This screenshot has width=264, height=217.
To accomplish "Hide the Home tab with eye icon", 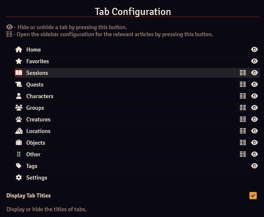I will tap(254, 49).
